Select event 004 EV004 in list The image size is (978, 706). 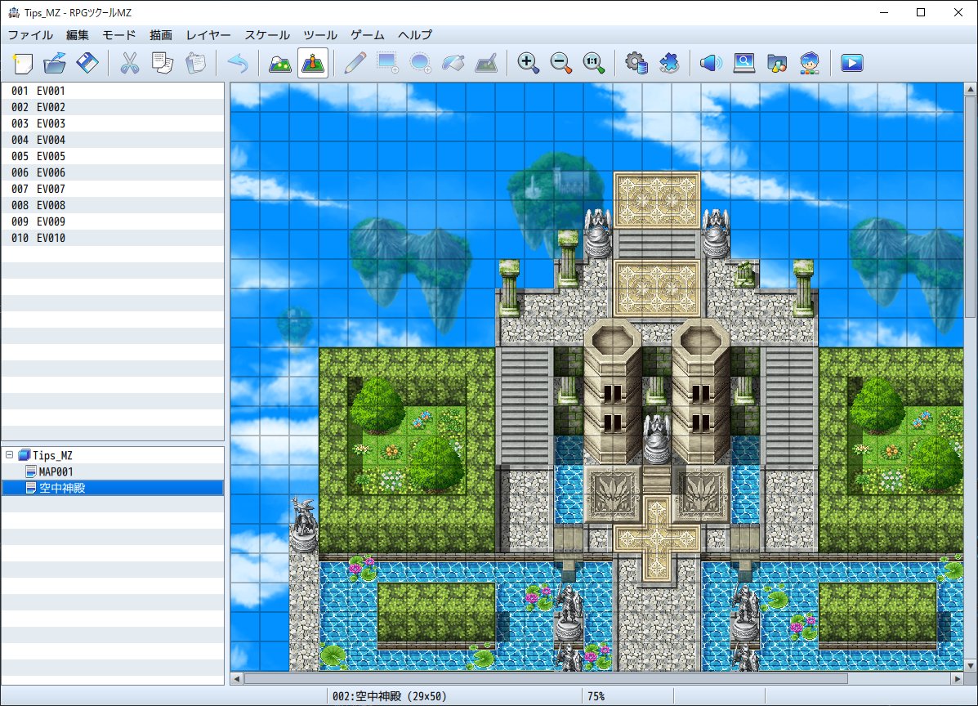(x=112, y=140)
